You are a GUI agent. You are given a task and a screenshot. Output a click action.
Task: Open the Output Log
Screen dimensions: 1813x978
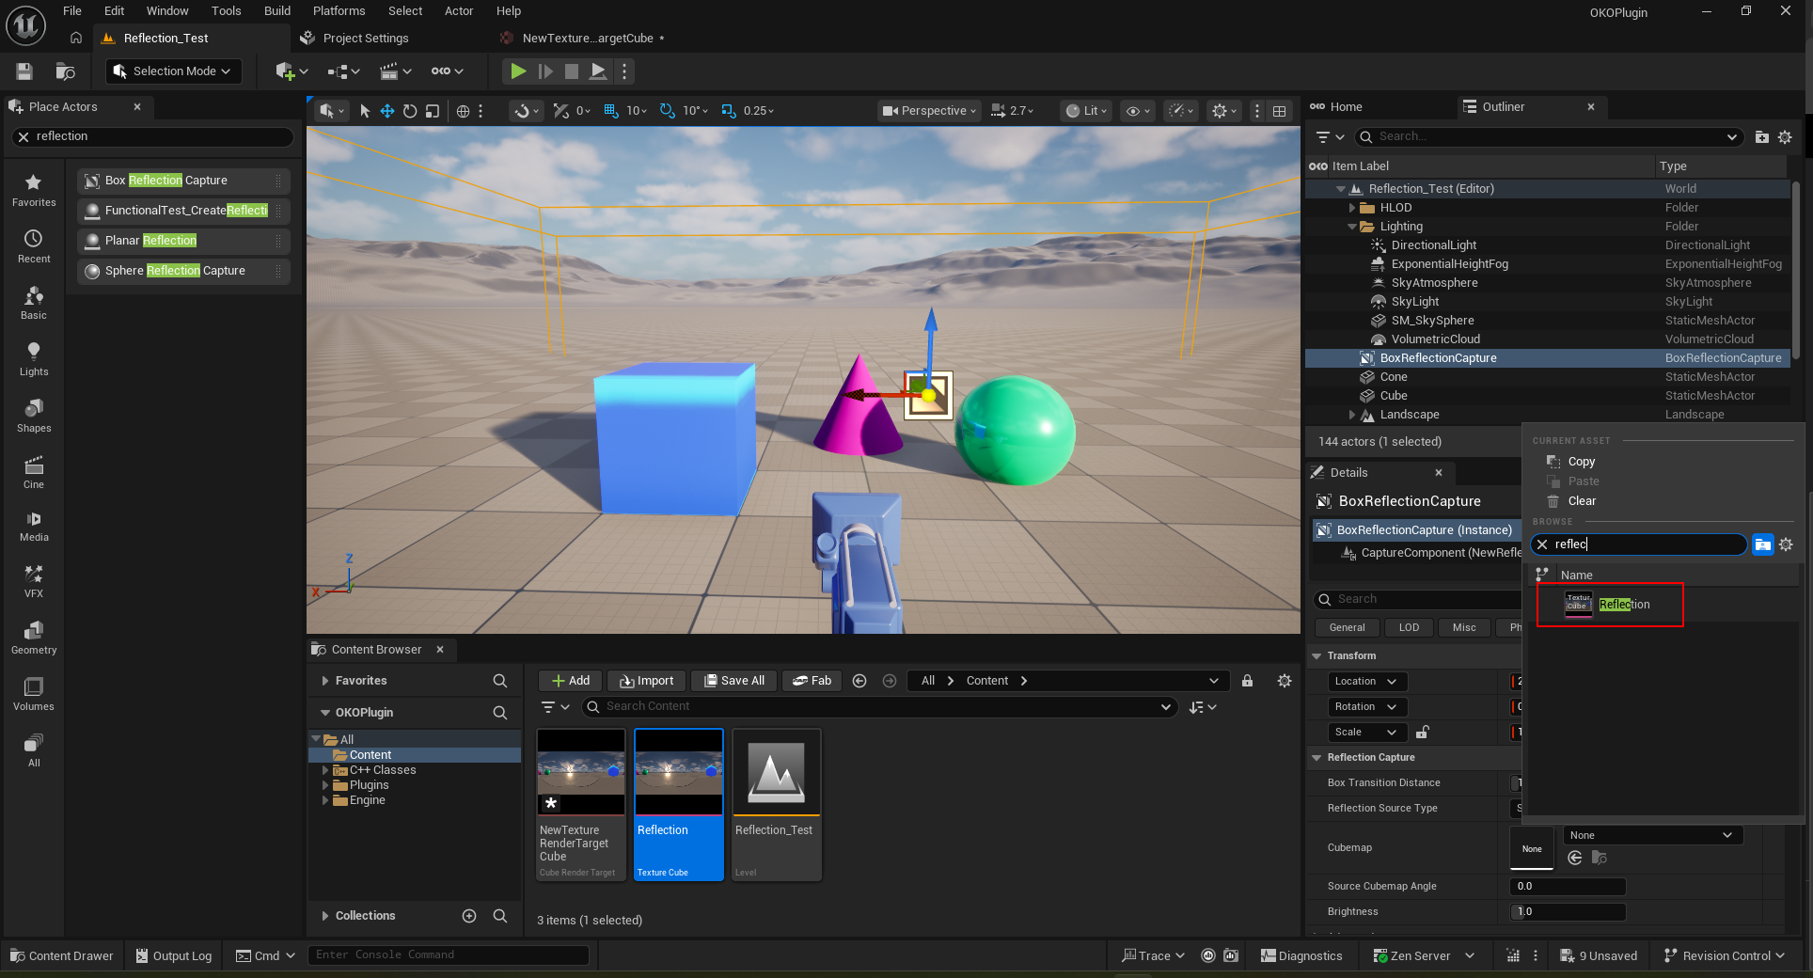coord(174,956)
